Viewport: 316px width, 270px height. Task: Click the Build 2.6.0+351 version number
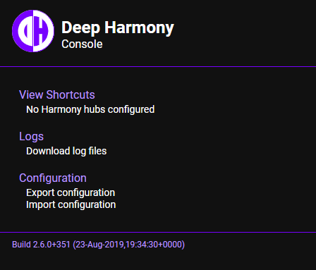click(x=41, y=245)
